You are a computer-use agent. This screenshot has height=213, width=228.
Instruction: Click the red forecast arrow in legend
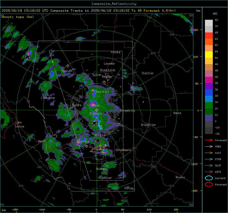209,140
